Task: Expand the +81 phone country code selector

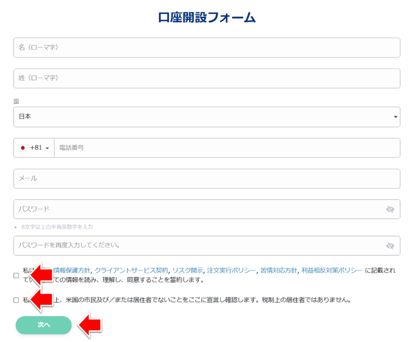Action: coord(34,148)
